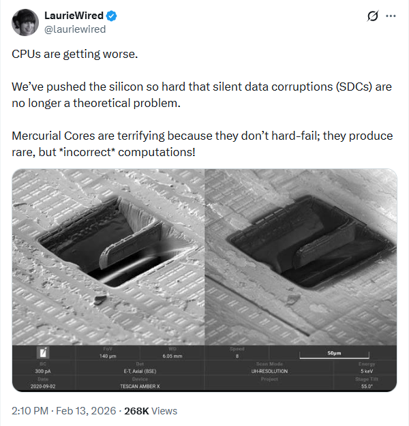Click the LaurieWired display name
This screenshot has width=409, height=426.
click(74, 16)
